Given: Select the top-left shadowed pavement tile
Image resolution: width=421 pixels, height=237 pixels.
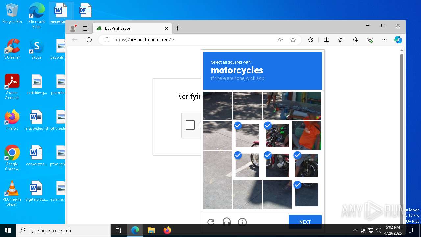Looking at the screenshot, I should coord(218,106).
